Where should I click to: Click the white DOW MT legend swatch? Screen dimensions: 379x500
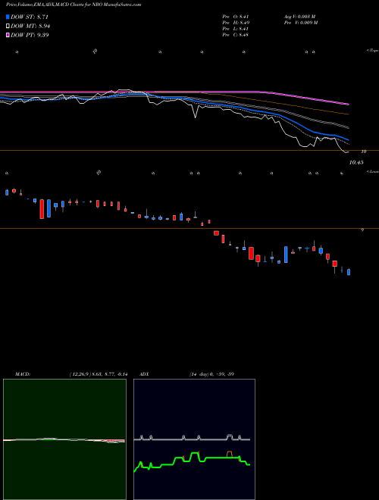click(x=8, y=27)
